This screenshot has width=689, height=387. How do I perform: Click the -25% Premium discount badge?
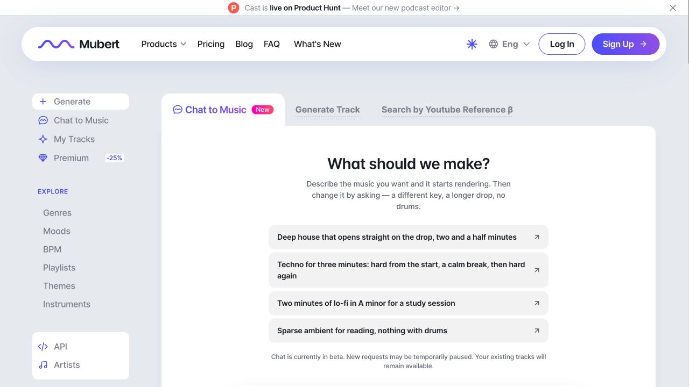(114, 158)
